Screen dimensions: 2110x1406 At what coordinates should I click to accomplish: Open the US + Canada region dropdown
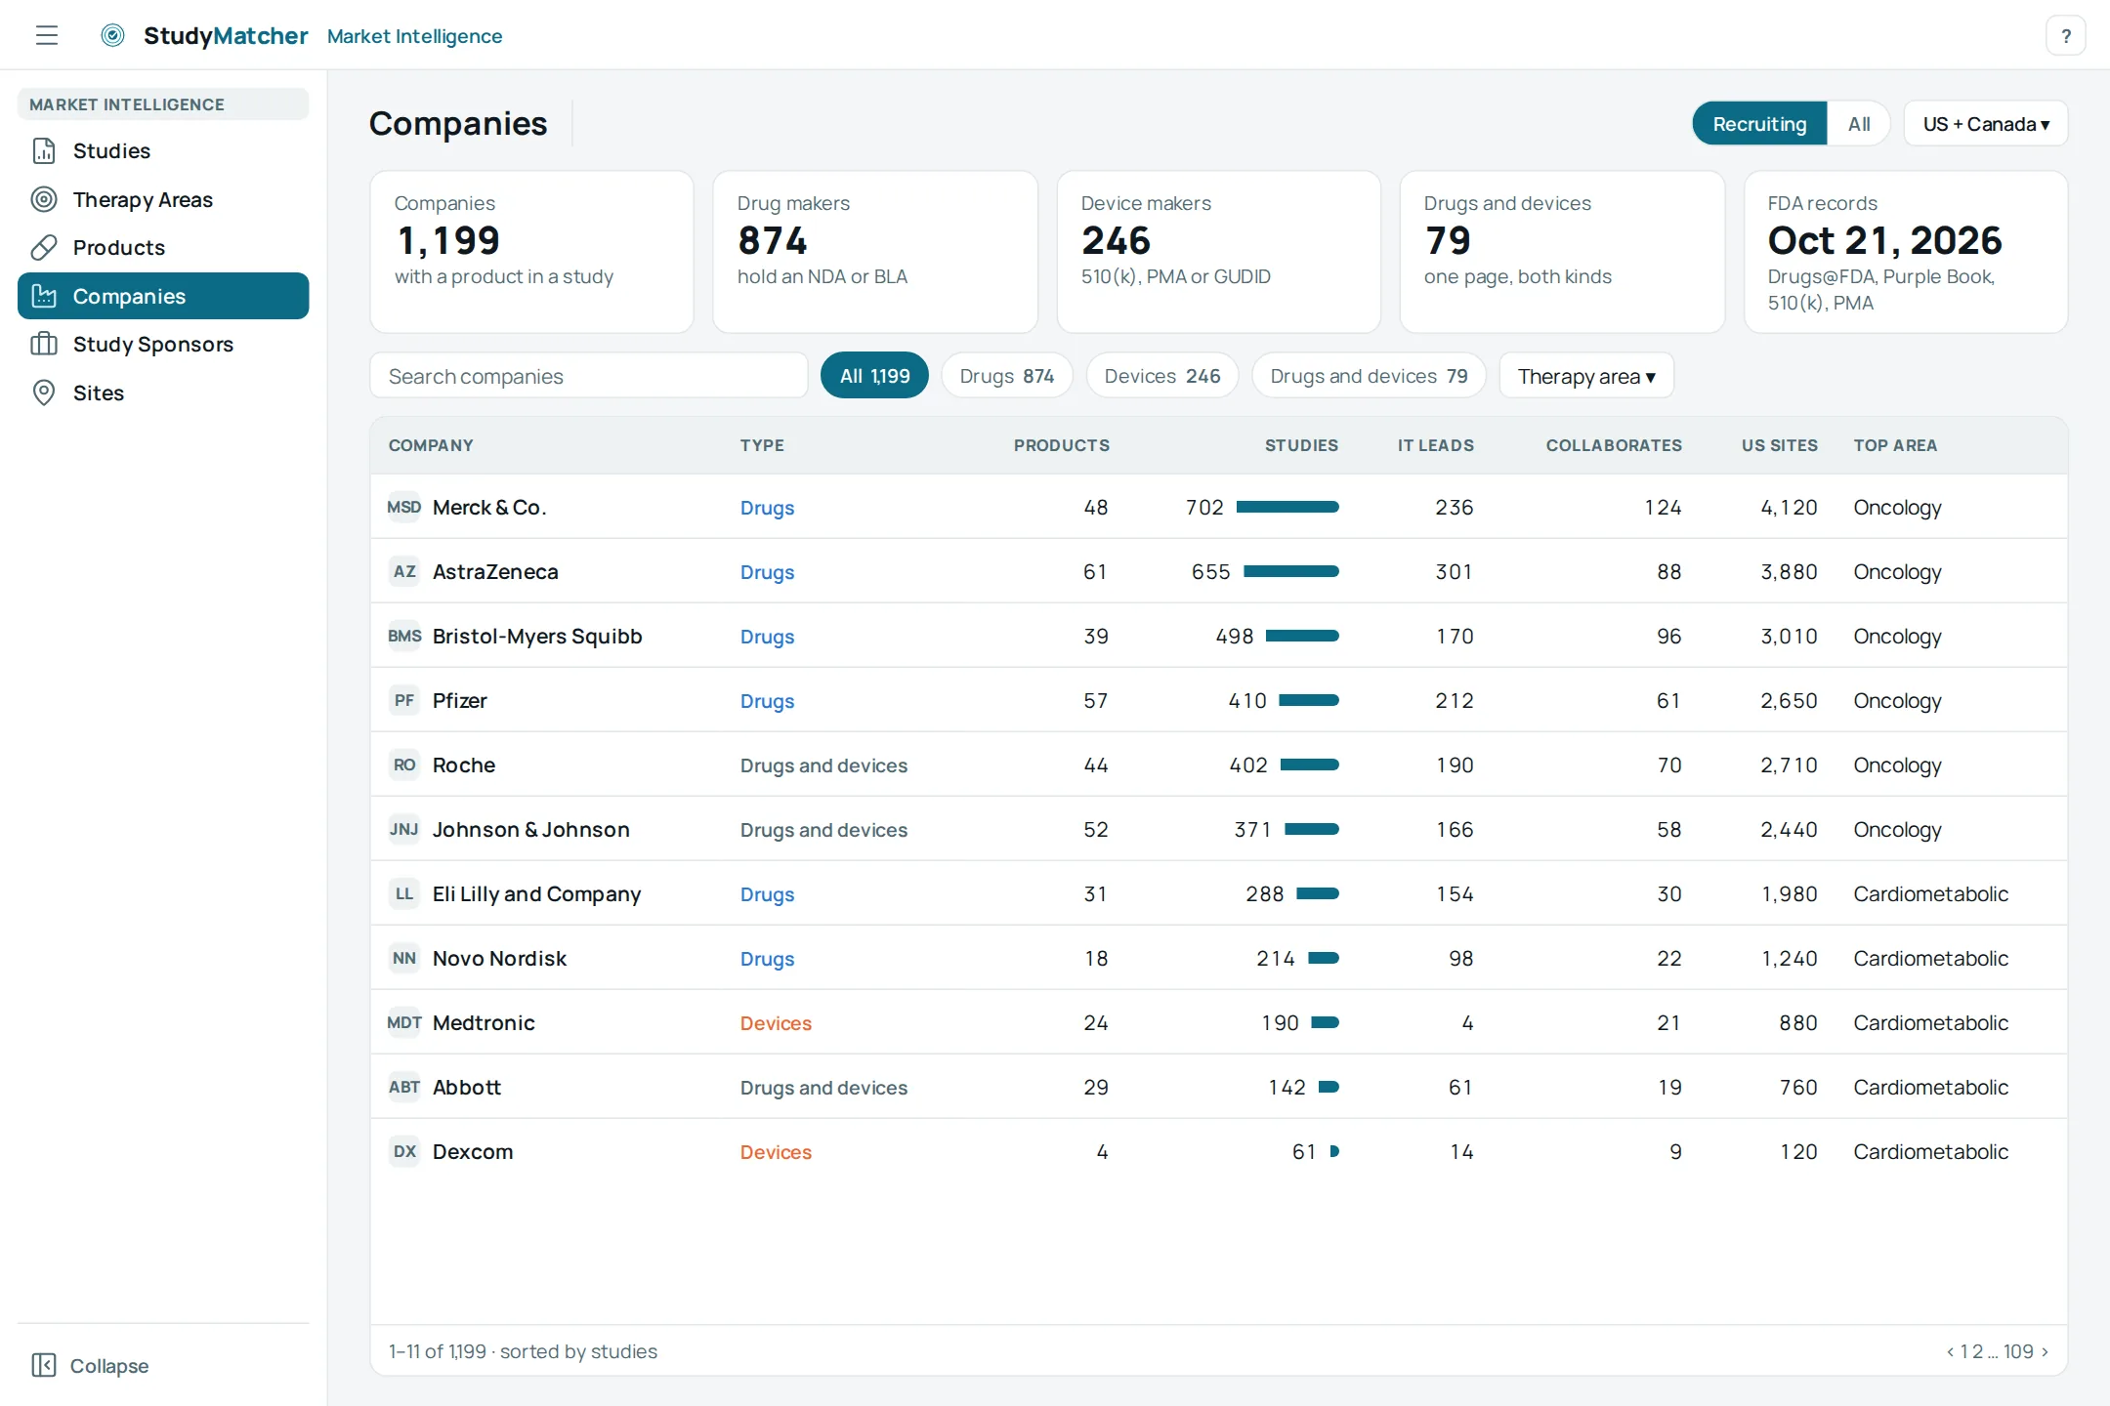pos(1985,124)
